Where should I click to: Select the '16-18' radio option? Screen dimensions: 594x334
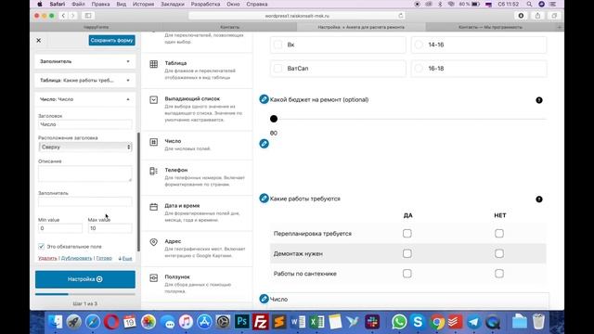click(x=419, y=69)
